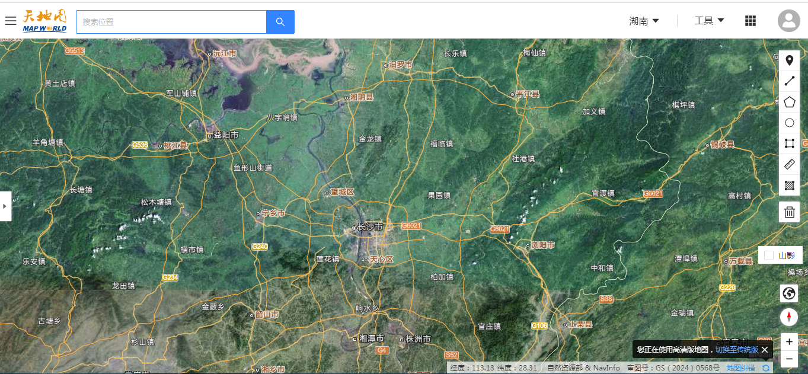Image resolution: width=808 pixels, height=374 pixels.
Task: Open the apps grid icon
Action: pos(750,21)
